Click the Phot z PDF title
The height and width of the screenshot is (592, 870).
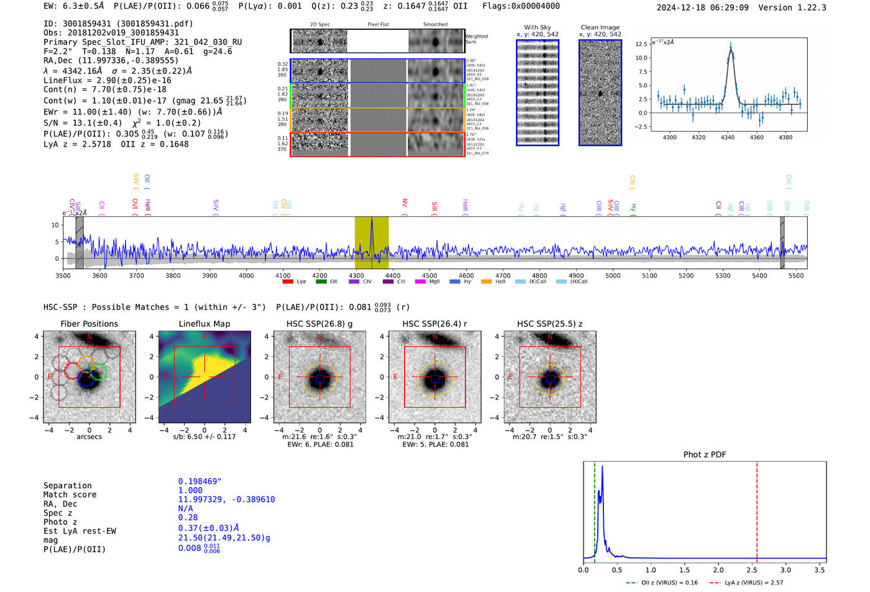point(705,455)
